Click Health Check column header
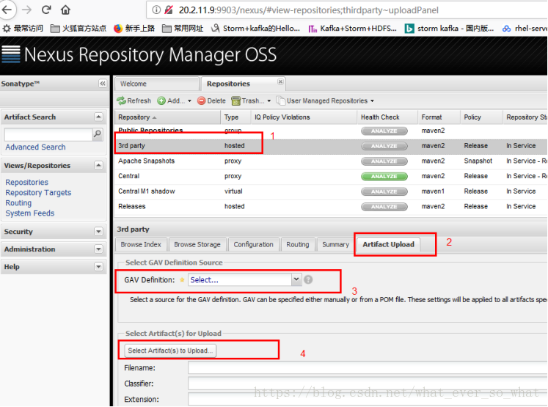 click(x=387, y=117)
